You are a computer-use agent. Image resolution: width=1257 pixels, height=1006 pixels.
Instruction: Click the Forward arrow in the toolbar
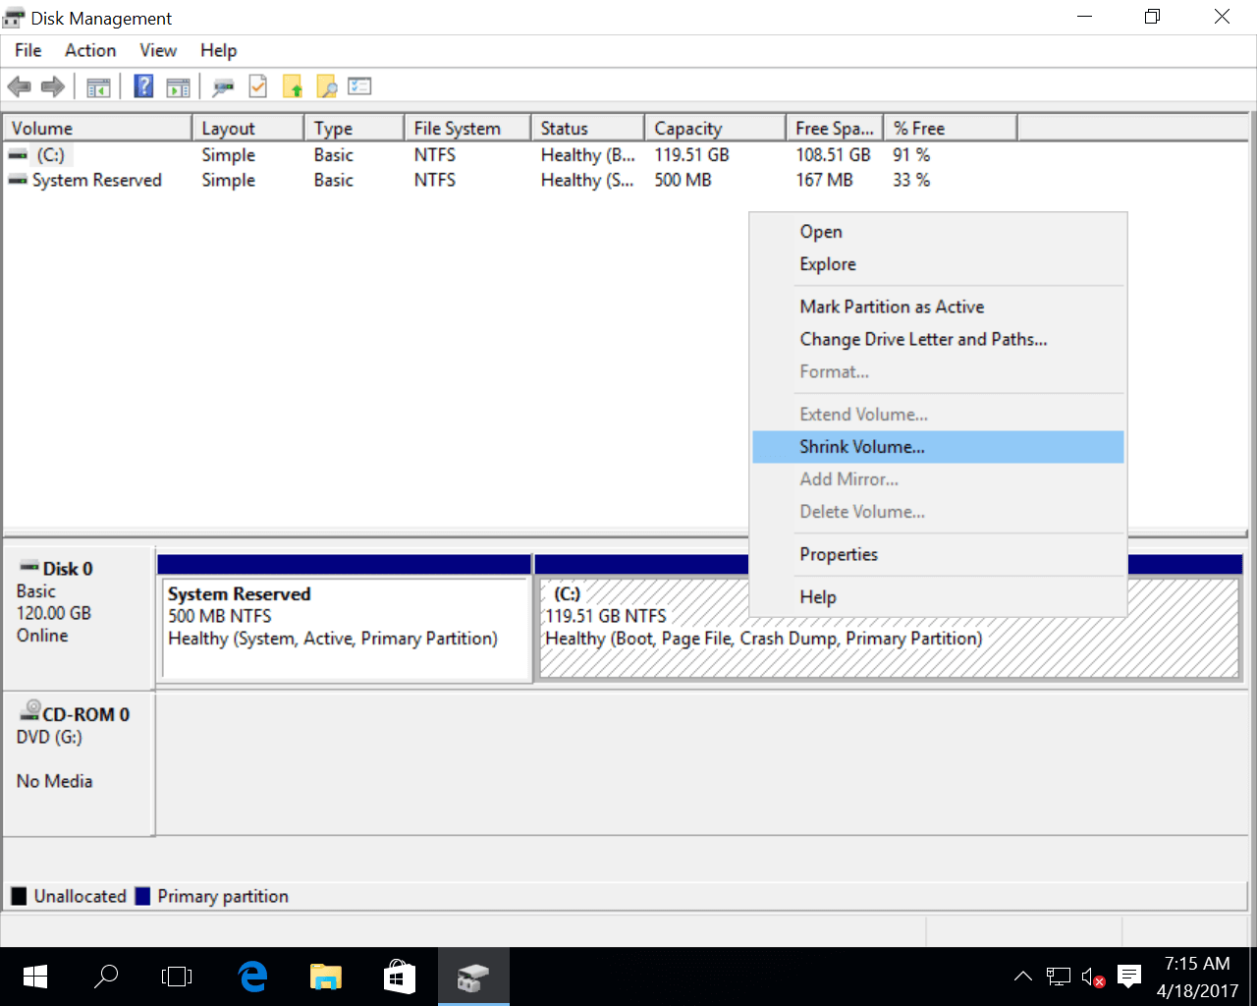pyautogui.click(x=53, y=86)
